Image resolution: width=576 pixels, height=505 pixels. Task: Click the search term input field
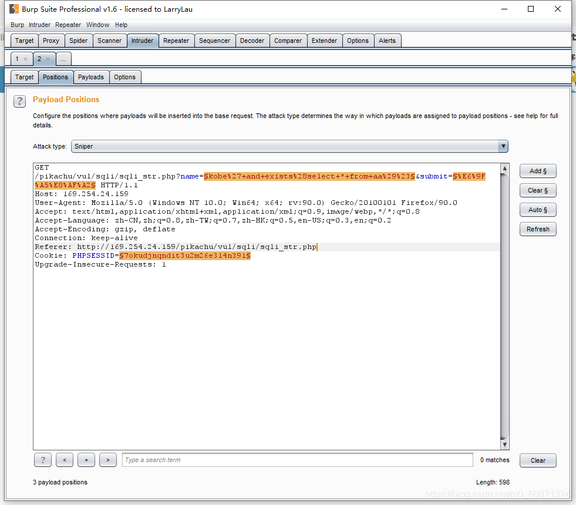(x=298, y=460)
